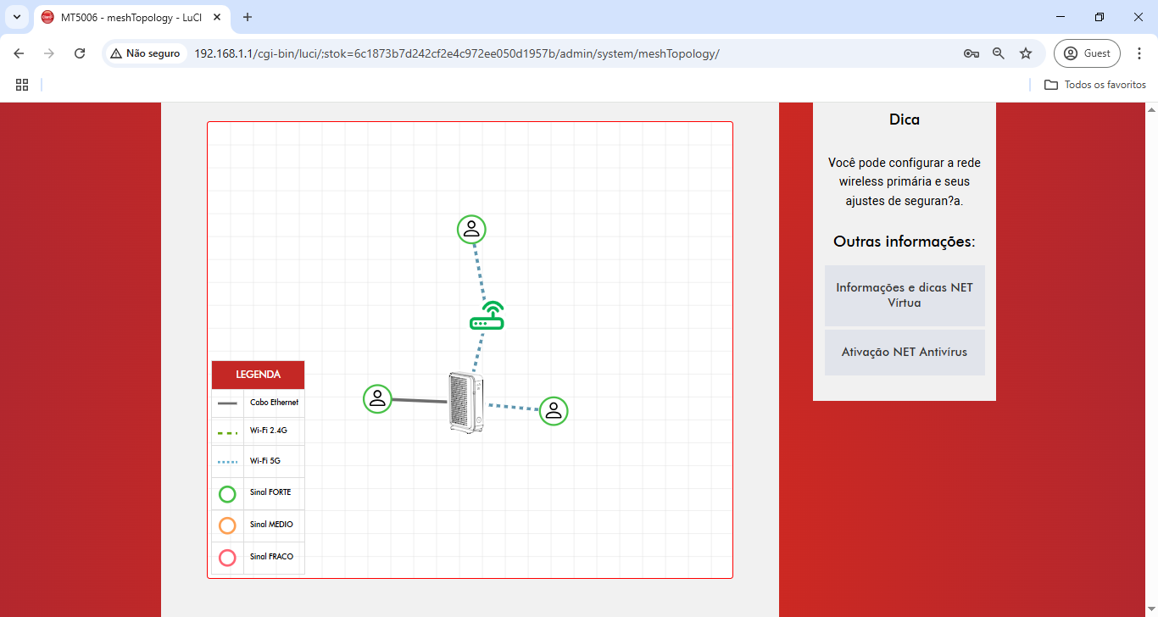Screen dimensions: 1158x617
Task: Click the top client user icon
Action: tap(471, 229)
